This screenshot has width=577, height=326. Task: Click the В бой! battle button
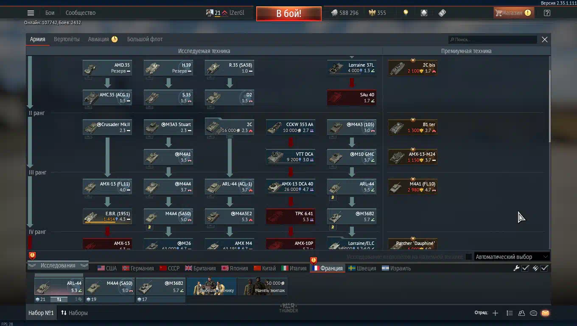tap(288, 14)
